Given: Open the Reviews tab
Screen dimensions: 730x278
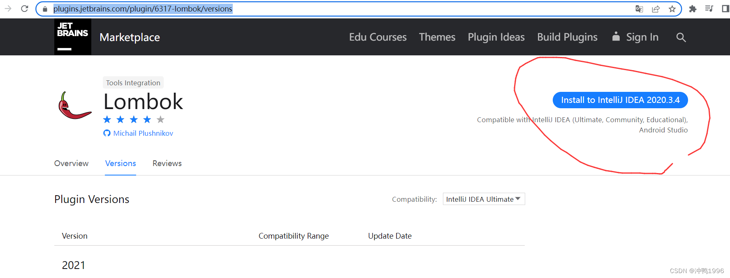Looking at the screenshot, I should [167, 163].
